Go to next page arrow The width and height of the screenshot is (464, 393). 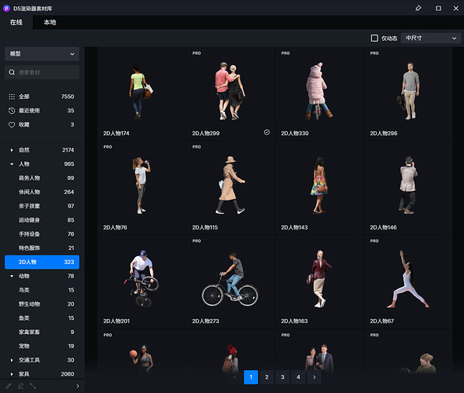[x=314, y=377]
